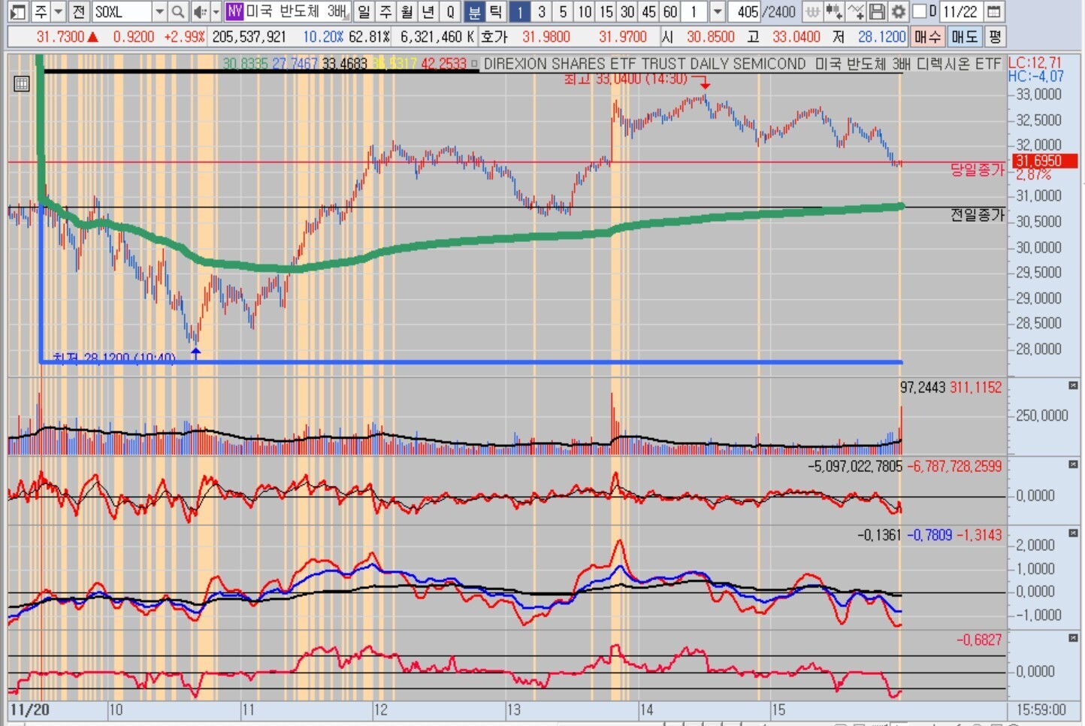Click the 15:59:00 time readout
Image resolution: width=1085 pixels, height=726 pixels.
pyautogui.click(x=1041, y=709)
